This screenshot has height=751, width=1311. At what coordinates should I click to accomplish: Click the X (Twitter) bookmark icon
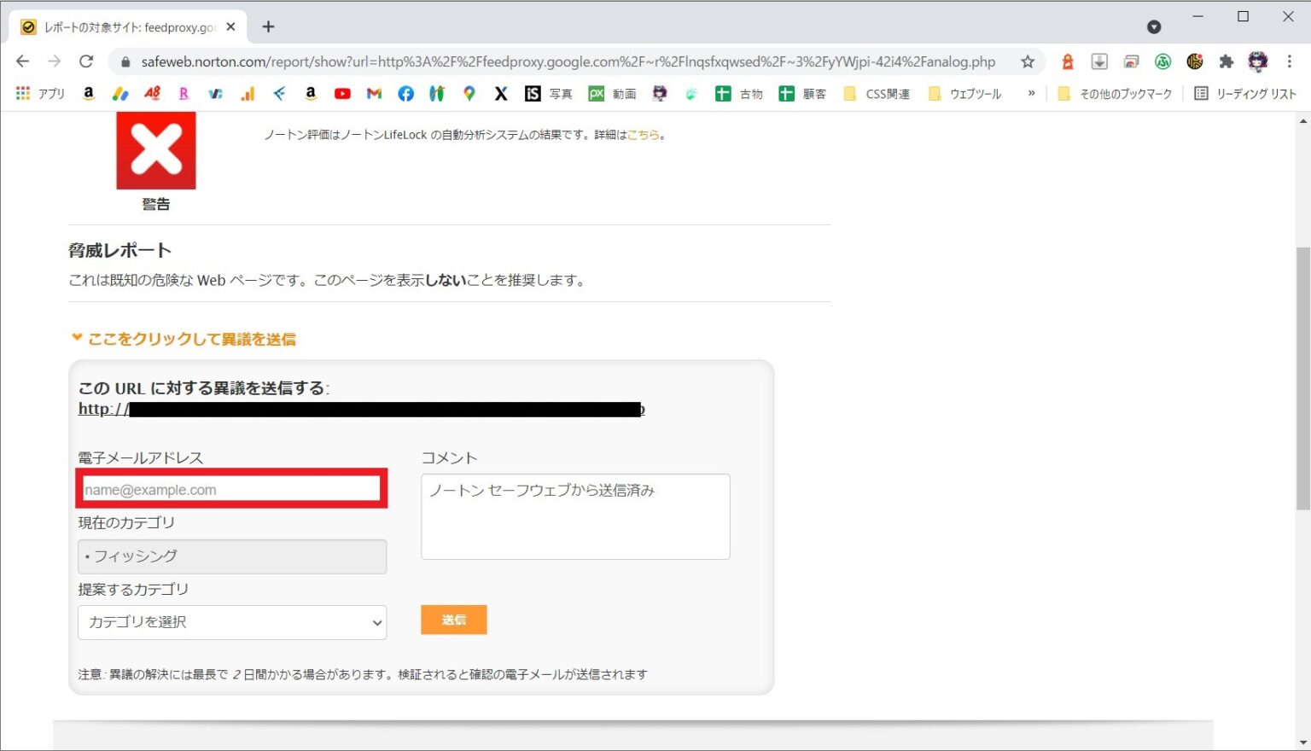tap(501, 94)
